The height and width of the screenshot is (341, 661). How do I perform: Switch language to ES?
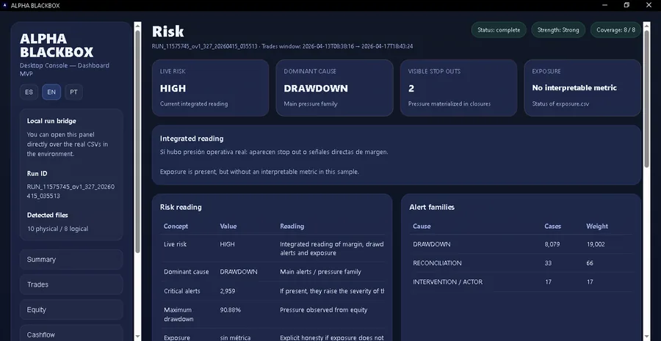coord(29,92)
